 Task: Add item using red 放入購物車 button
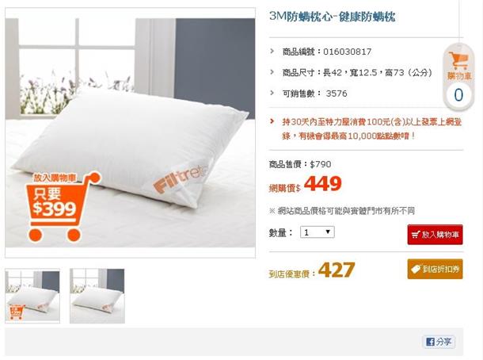coord(435,235)
